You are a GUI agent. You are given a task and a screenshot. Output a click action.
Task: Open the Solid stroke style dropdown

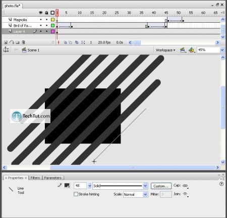tap(120, 186)
